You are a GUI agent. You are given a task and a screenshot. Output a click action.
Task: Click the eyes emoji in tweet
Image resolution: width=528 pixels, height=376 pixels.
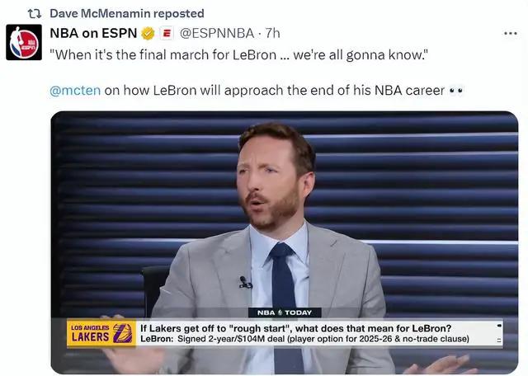pyautogui.click(x=456, y=91)
